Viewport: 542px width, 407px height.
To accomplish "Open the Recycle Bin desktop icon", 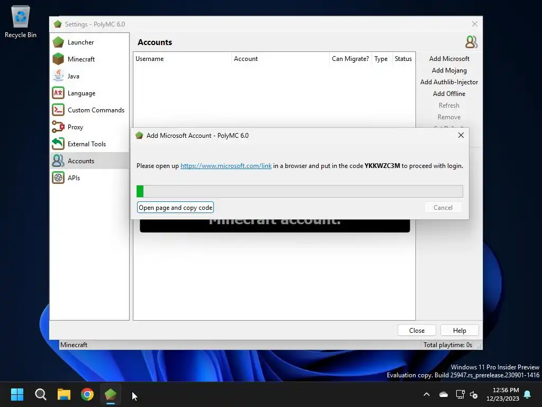I will tap(21, 21).
